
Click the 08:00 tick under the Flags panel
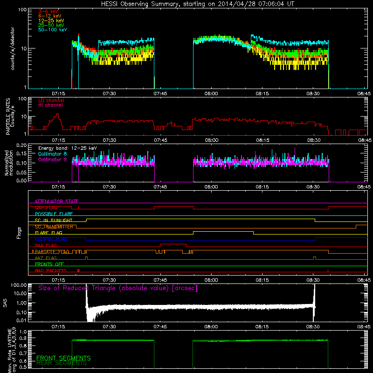211,280
